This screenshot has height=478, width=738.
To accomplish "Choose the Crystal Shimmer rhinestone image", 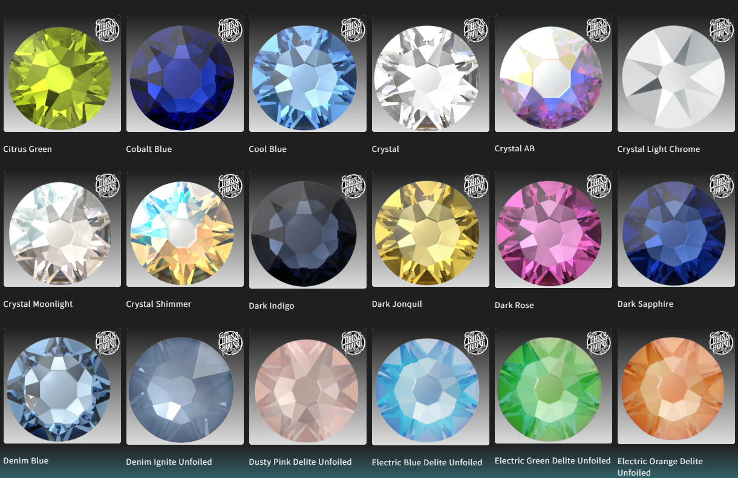I will click(x=185, y=229).
